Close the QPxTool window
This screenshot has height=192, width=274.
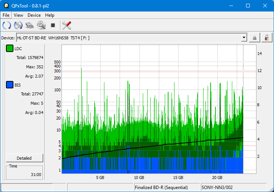[x=265, y=6]
